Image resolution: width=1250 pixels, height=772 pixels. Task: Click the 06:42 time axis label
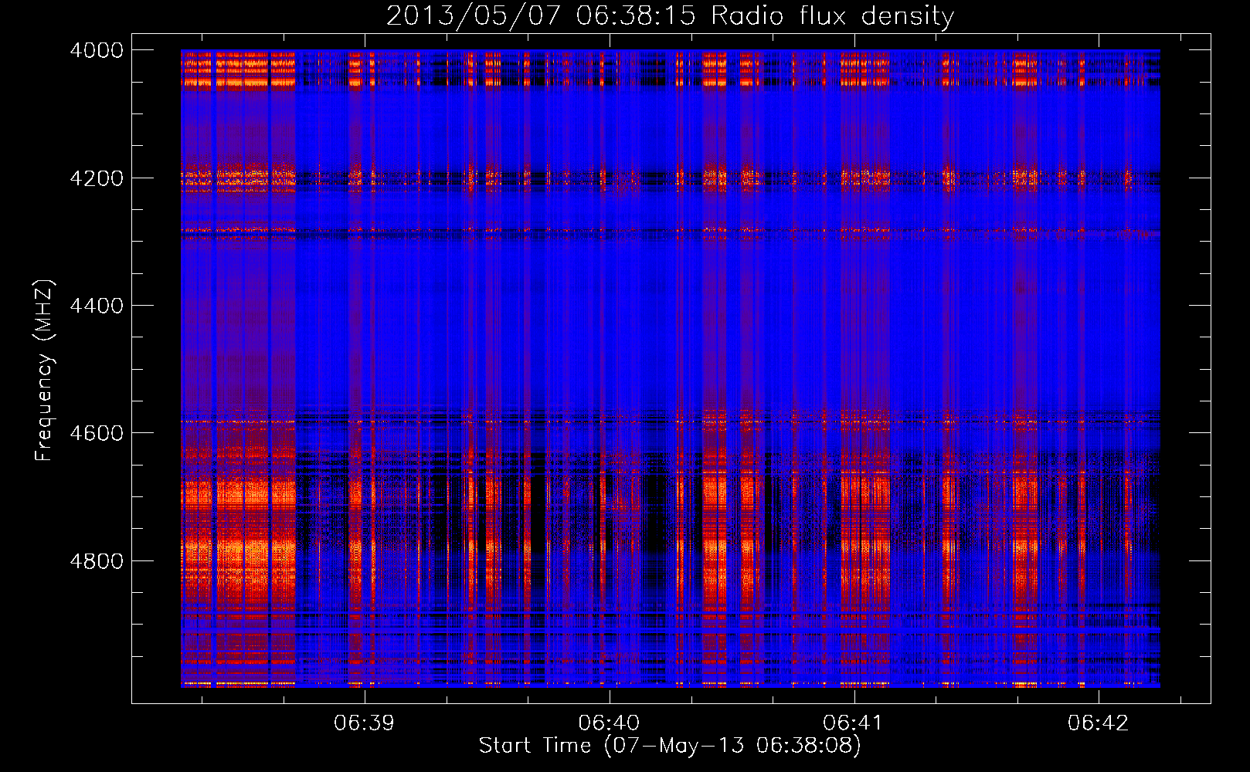[1099, 723]
